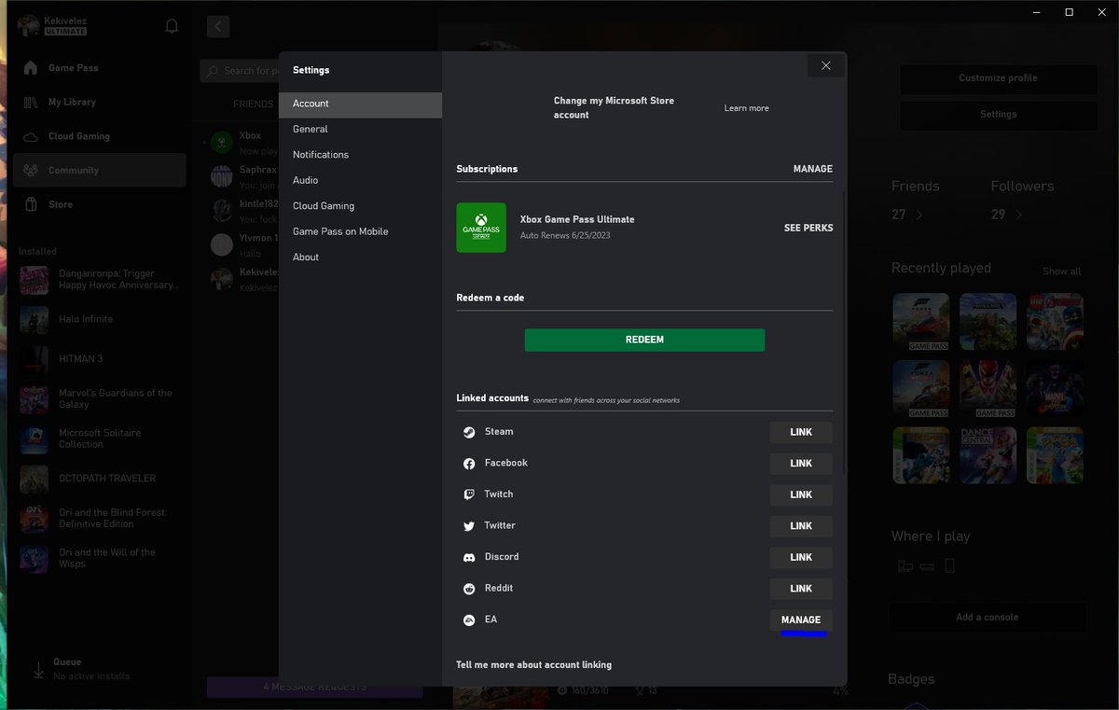Open the Cloud Gaming cloud icon

31,136
